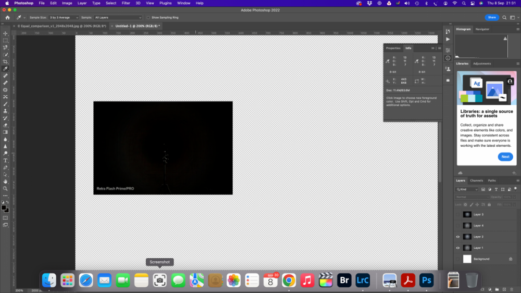521x293 pixels.
Task: Open the Histogram panel menu
Action: 518,29
